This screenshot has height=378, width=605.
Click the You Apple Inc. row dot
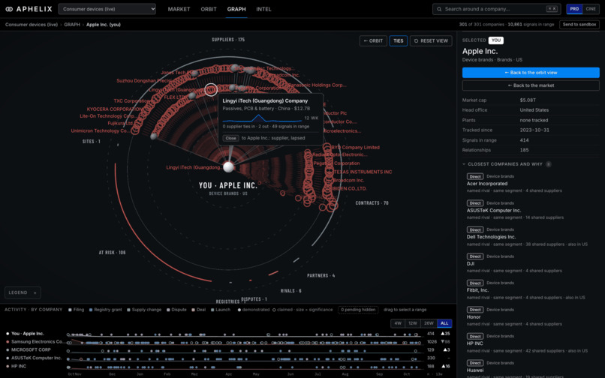pos(8,334)
